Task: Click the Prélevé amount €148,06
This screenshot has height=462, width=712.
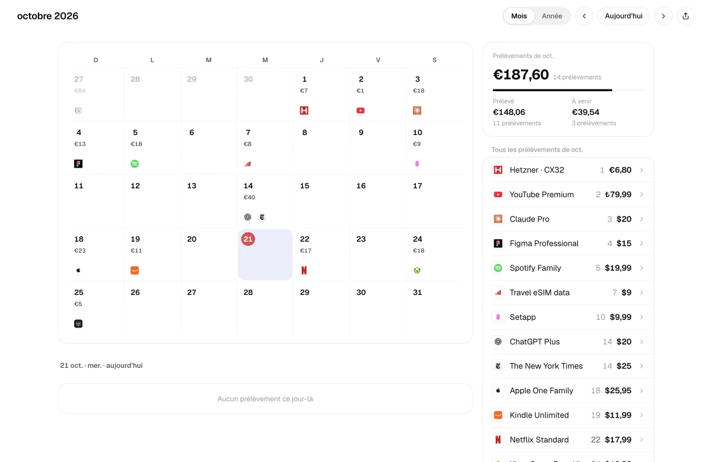Action: (509, 112)
